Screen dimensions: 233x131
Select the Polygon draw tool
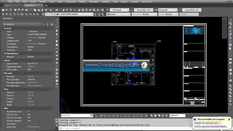(57, 31)
